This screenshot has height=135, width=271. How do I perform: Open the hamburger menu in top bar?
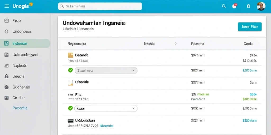(7, 6)
